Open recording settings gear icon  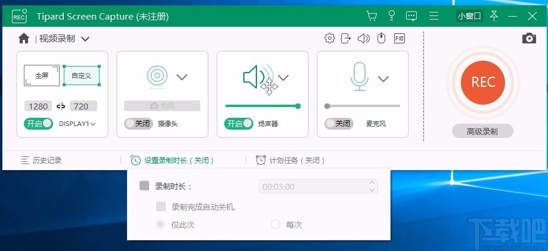point(330,38)
